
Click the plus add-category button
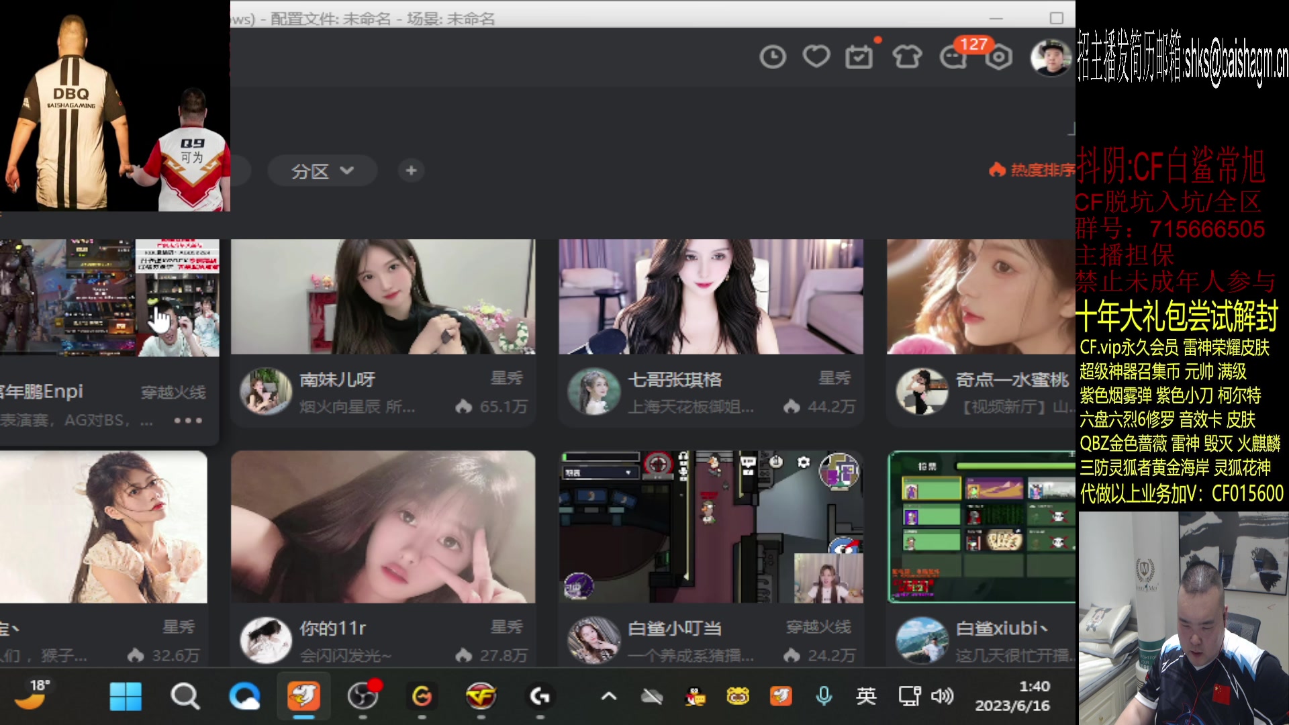(411, 171)
